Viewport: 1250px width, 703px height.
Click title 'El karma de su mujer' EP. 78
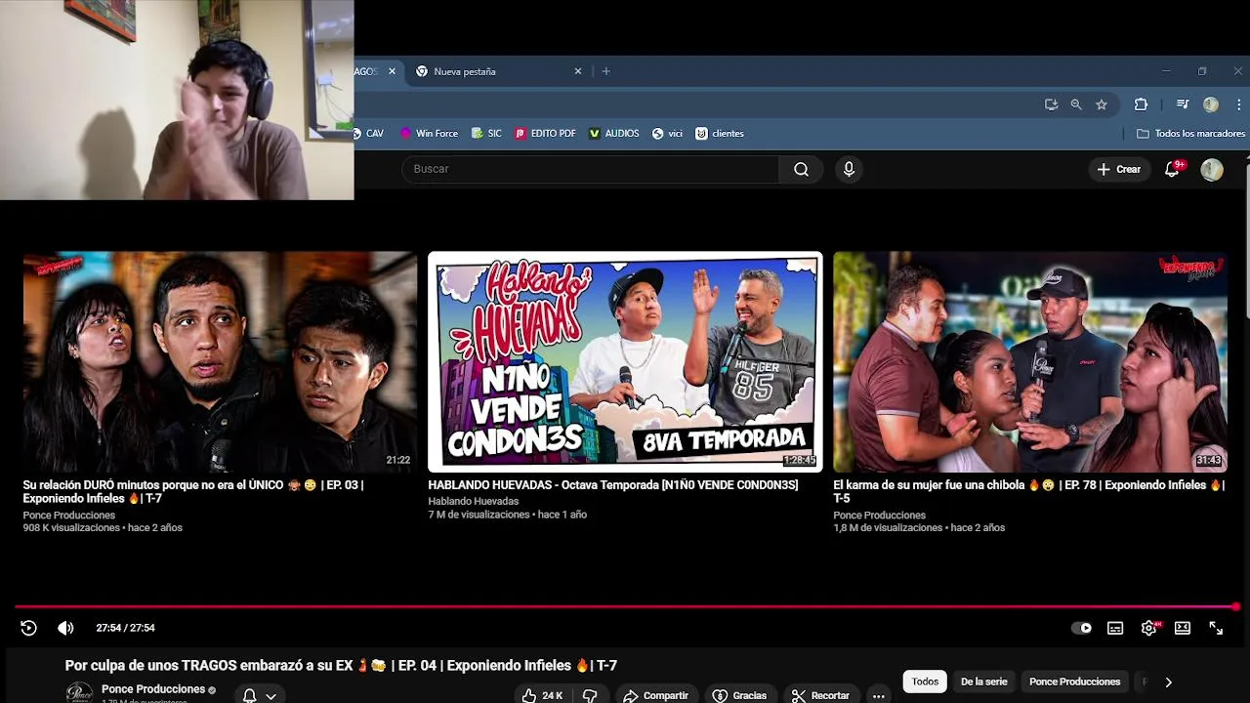(1028, 491)
